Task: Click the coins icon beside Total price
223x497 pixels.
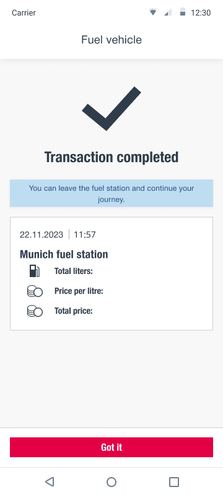Action: click(x=35, y=311)
